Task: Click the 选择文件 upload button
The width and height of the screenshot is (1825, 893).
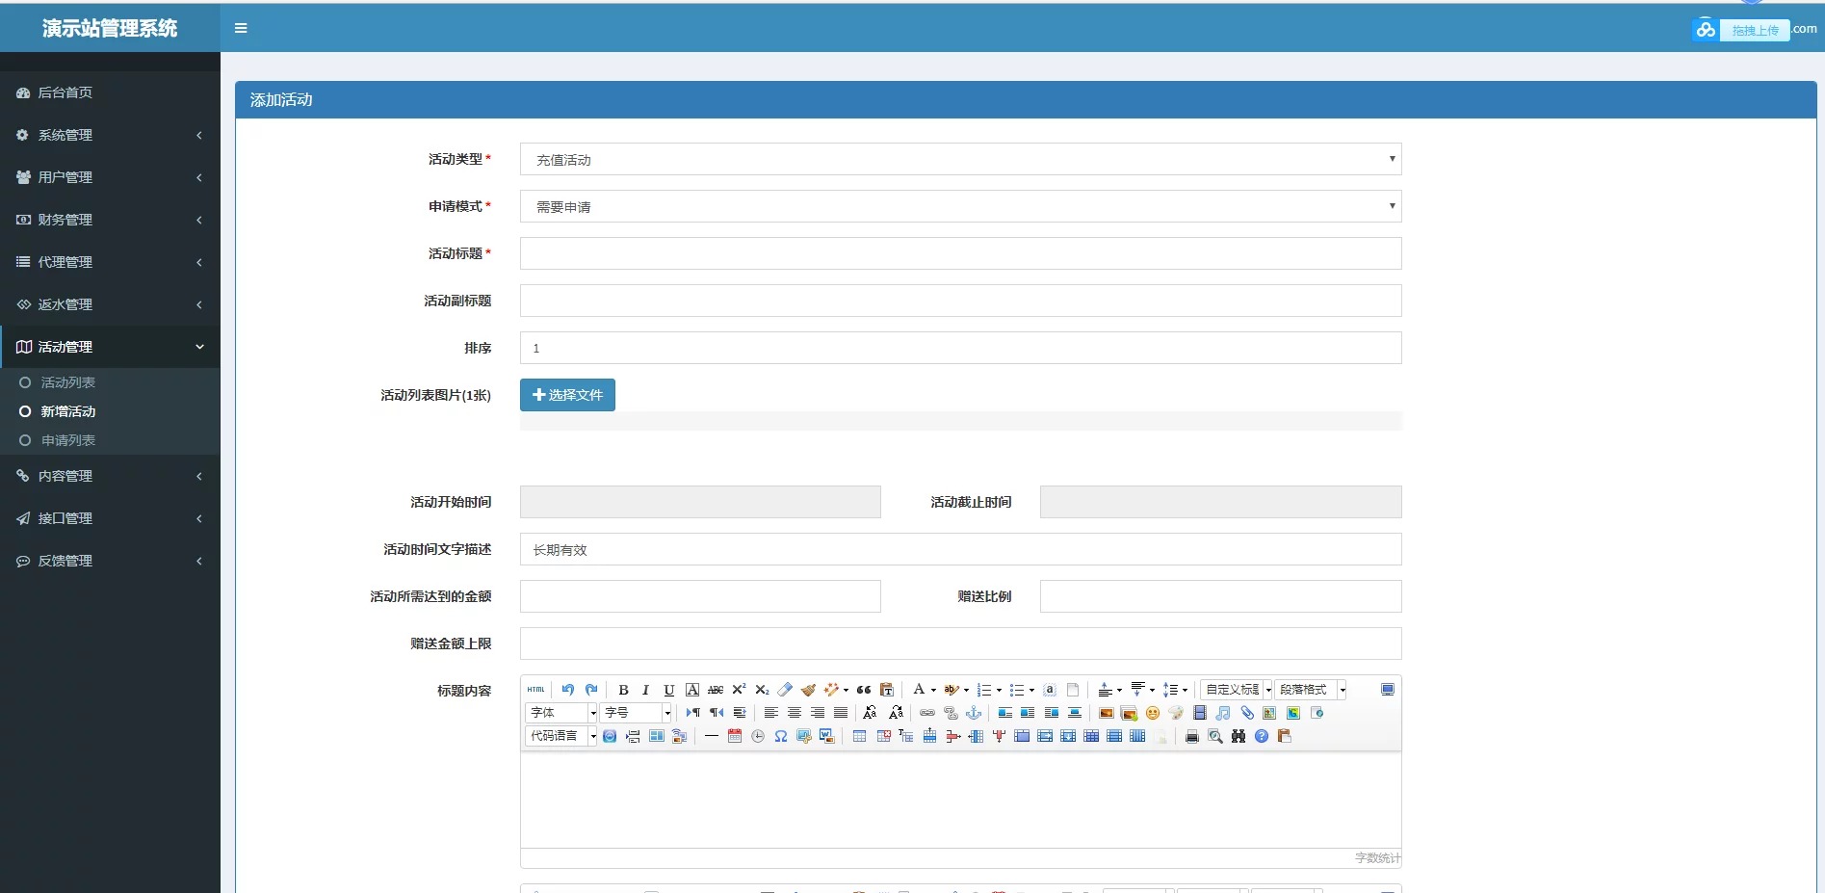Action: [x=566, y=395]
